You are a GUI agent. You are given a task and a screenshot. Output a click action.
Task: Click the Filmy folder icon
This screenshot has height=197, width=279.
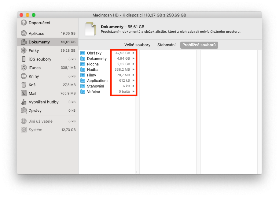coord(83,75)
